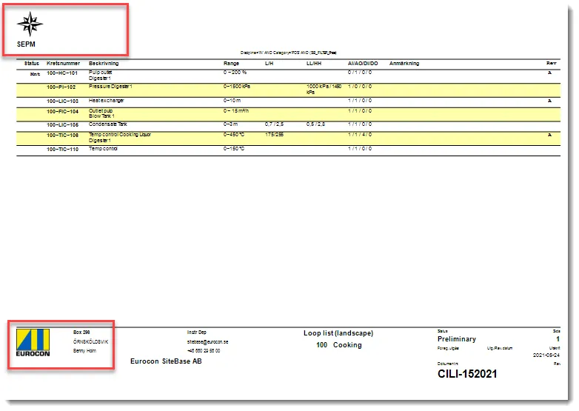Click the L/H value 175/255
The image size is (579, 411).
(275, 135)
